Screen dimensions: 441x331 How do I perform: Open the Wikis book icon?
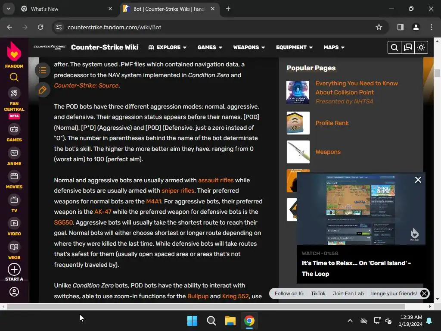click(14, 247)
